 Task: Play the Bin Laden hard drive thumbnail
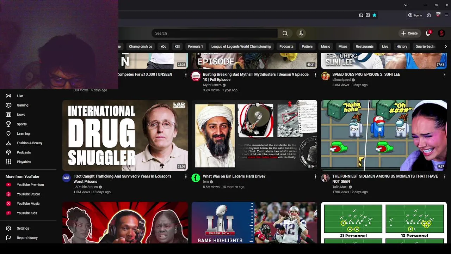coord(254,135)
